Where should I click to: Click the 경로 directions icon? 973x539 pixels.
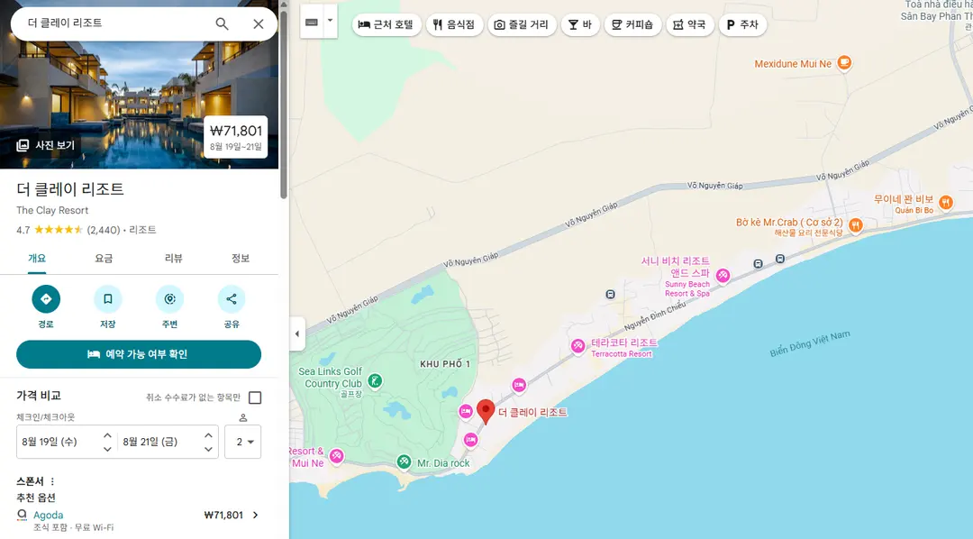click(x=46, y=299)
